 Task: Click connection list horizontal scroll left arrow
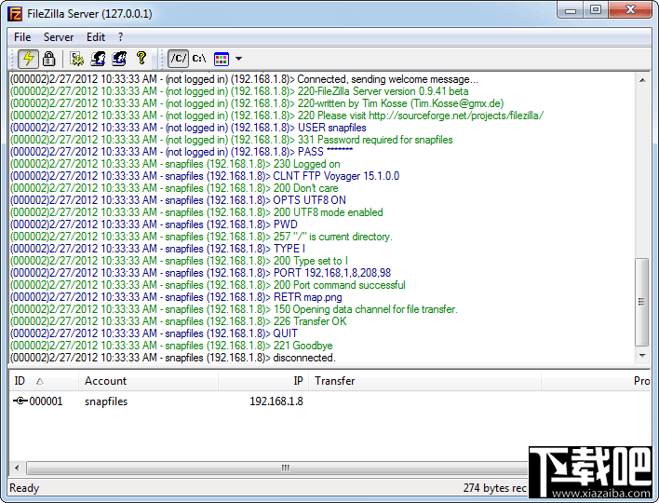click(17, 468)
